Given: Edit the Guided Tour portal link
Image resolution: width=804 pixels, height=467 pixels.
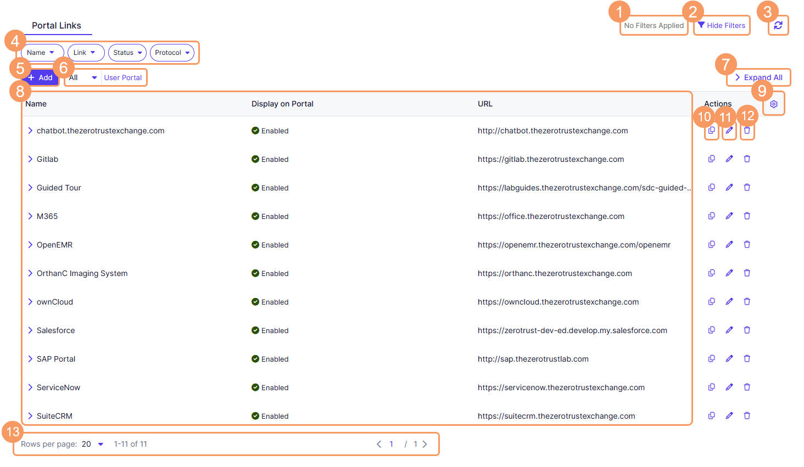Looking at the screenshot, I should pos(729,188).
